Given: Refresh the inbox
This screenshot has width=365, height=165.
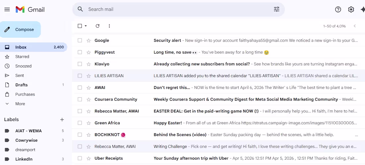Looking at the screenshot, I should [x=98, y=26].
